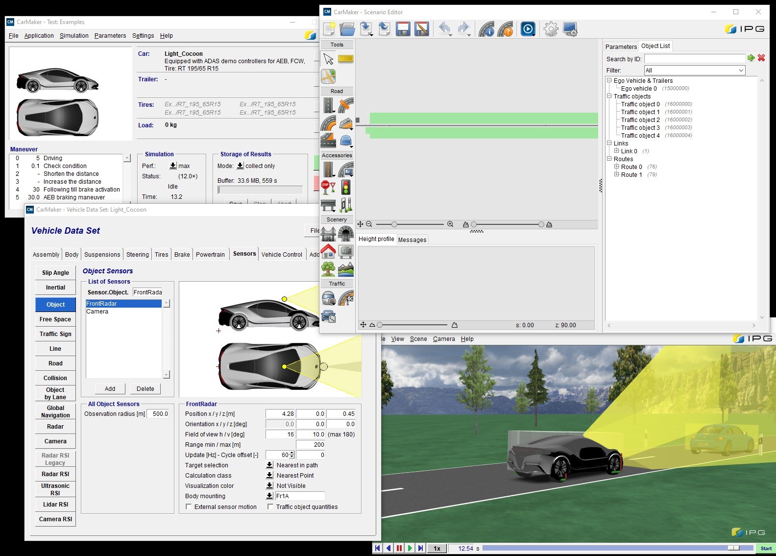Enable Traffic object quantities checkbox

tap(270, 507)
